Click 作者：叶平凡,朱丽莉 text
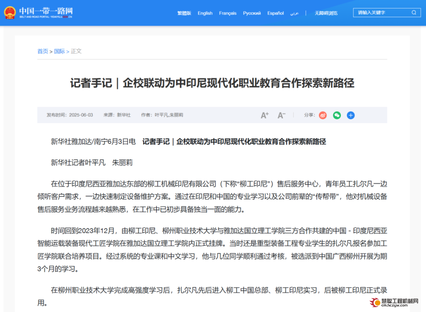This screenshot has height=312, width=426. (x=162, y=115)
